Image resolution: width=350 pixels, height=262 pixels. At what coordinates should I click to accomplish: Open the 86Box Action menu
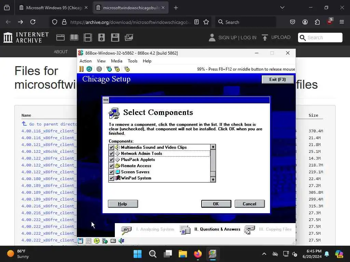pos(85,61)
